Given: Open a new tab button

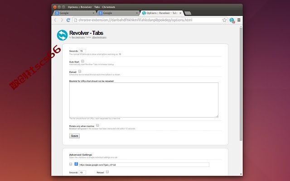Looking at the screenshot, I should click(188, 13).
